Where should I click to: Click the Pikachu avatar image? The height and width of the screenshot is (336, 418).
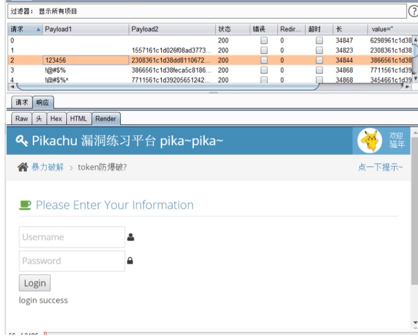[370, 141]
